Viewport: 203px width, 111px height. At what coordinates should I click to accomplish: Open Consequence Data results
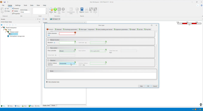[71, 11]
